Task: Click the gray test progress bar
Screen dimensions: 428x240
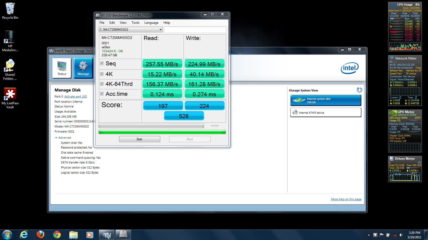Action: tap(151, 126)
